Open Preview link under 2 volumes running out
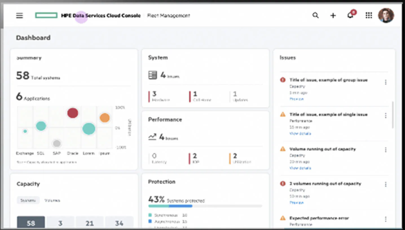Screen dimensions: 405x230 296,202
